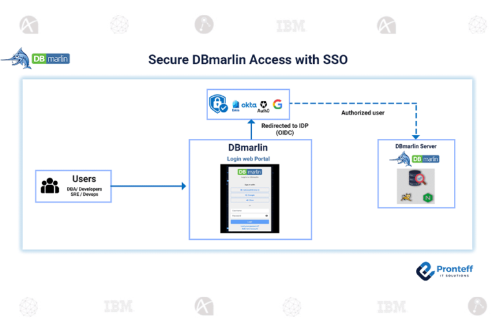Click the 'Sign in with' text in portal
This screenshot has width=496, height=331.
coord(250,185)
